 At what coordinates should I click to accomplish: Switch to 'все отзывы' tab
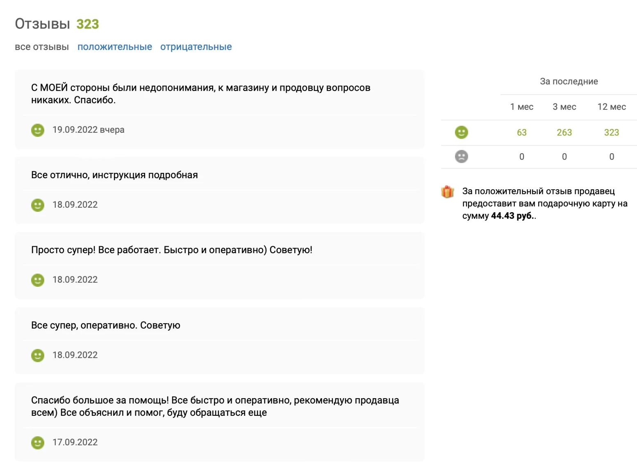(42, 47)
